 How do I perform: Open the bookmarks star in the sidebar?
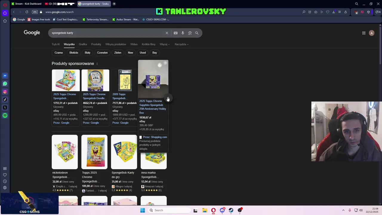coord(5,21)
